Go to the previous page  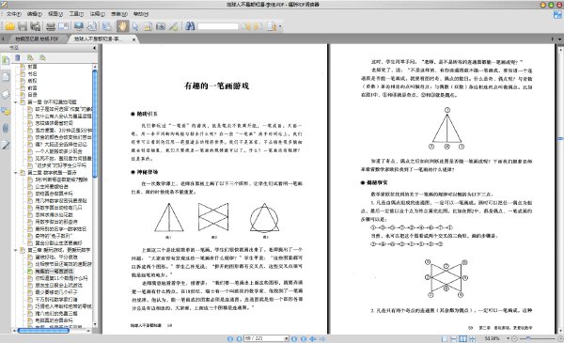(x=239, y=338)
